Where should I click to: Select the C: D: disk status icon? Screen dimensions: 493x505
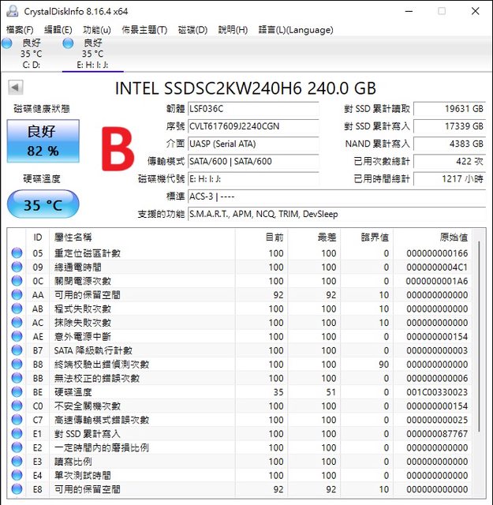[x=7, y=43]
